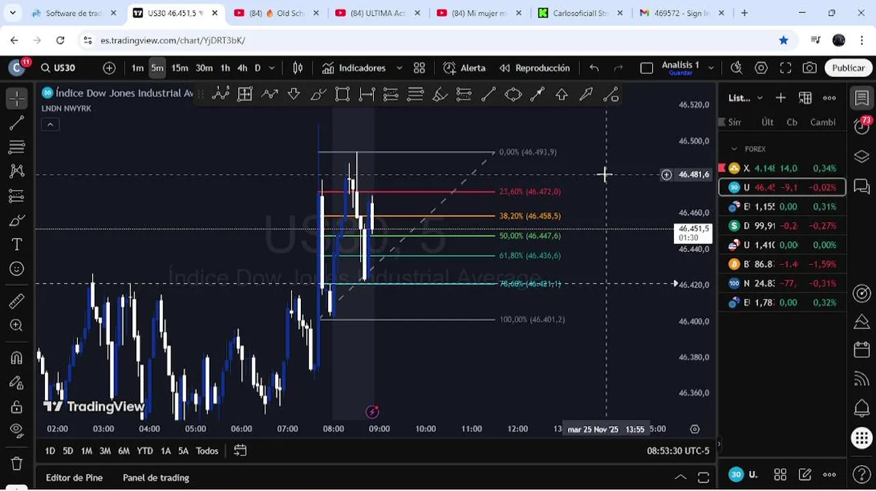This screenshot has height=491, width=876.
Task: Pick the arrow marker down tool in floating toolbar
Action: point(294,95)
